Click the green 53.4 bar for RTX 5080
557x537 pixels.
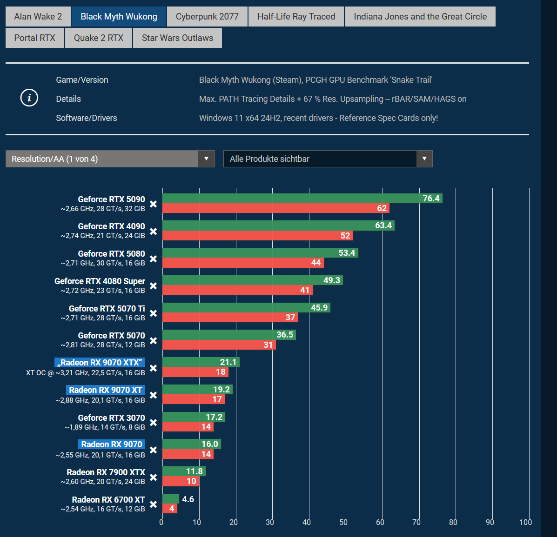261,253
